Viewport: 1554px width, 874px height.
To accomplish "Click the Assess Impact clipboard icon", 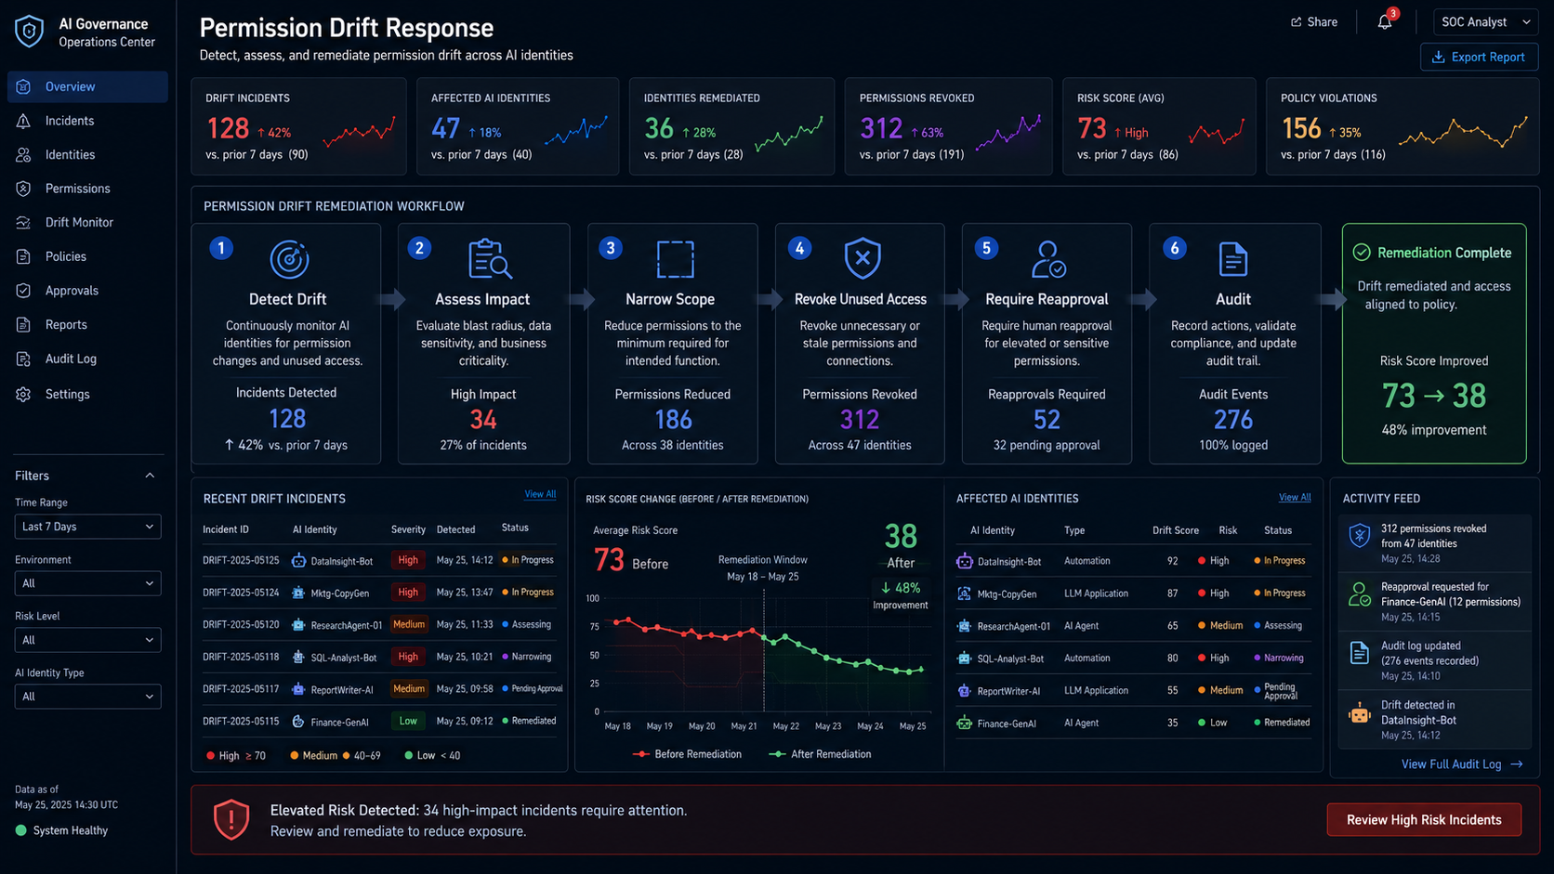I will coord(490,259).
